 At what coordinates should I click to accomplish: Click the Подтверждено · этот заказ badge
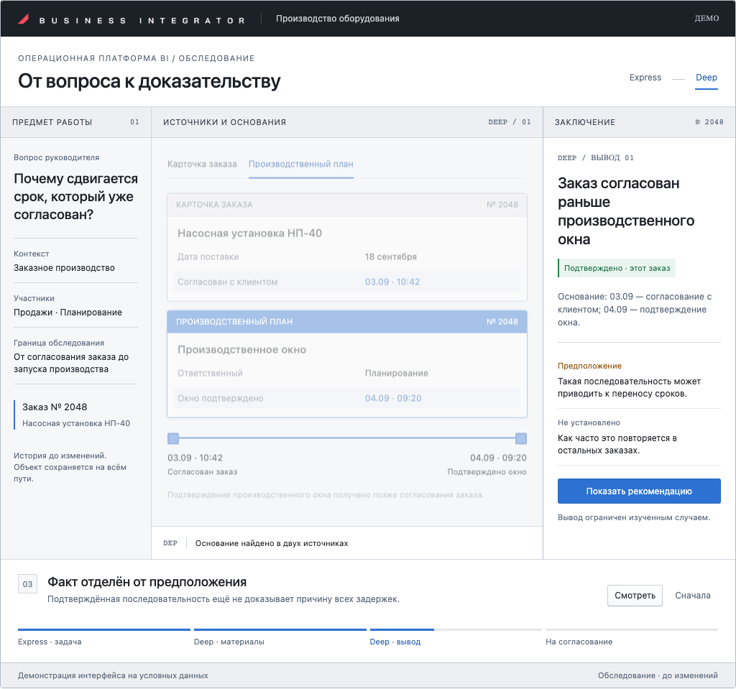(617, 268)
